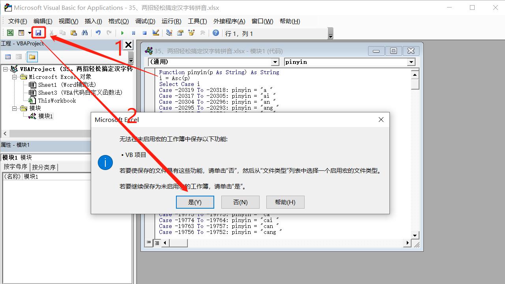Click the green Run macro icon
The image size is (505, 284).
pyautogui.click(x=122, y=33)
